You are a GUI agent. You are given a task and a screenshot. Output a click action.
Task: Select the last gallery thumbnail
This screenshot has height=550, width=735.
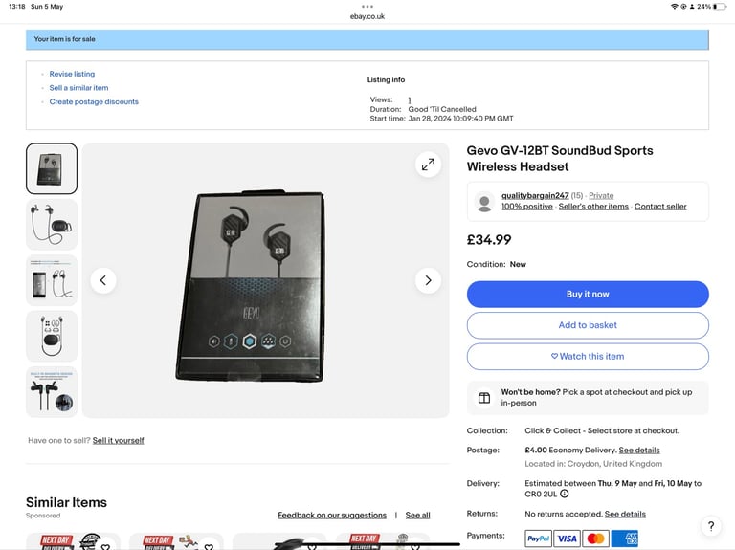click(x=52, y=391)
